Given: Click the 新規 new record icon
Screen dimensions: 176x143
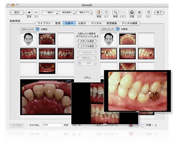Looking at the screenshot, I should [x=99, y=12].
